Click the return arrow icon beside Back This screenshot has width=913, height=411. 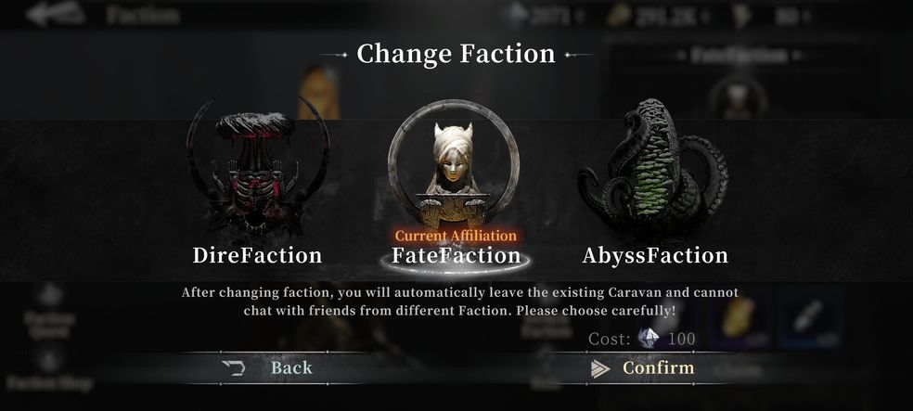[x=233, y=368]
